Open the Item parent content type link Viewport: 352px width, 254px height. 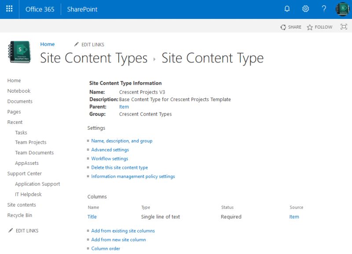[124, 106]
